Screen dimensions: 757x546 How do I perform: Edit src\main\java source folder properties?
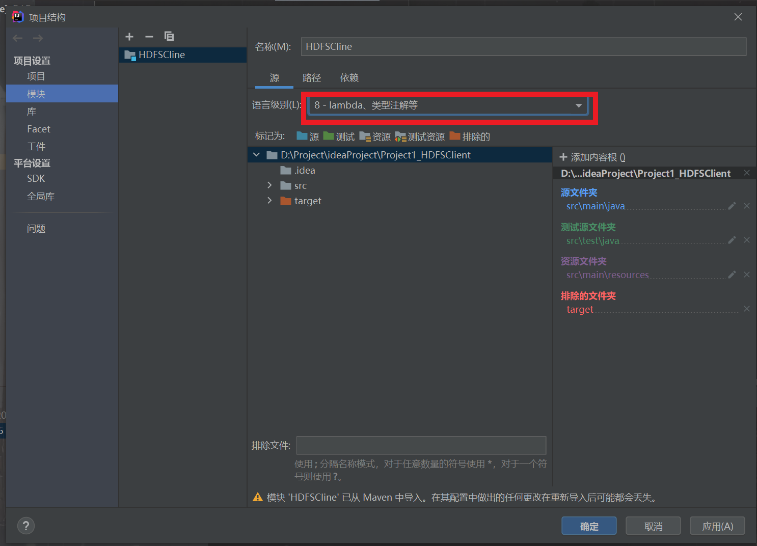(x=732, y=206)
